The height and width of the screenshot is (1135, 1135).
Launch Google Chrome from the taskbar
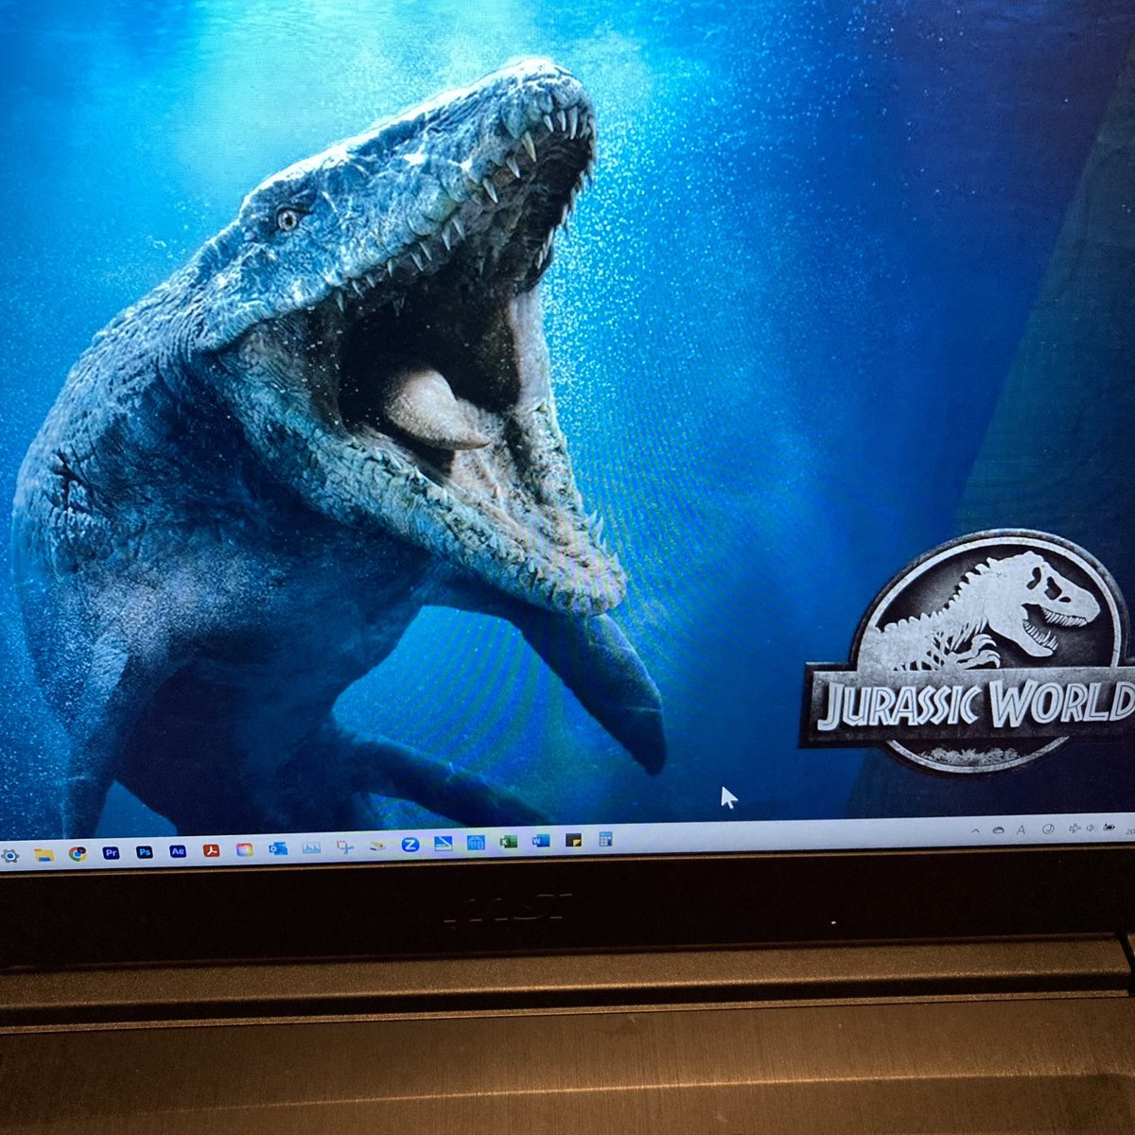[79, 853]
